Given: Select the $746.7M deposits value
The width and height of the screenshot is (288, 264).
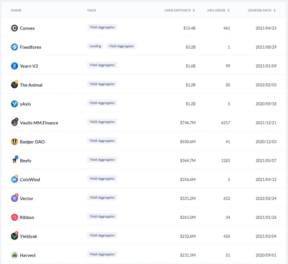Looking at the screenshot, I should (188, 123).
